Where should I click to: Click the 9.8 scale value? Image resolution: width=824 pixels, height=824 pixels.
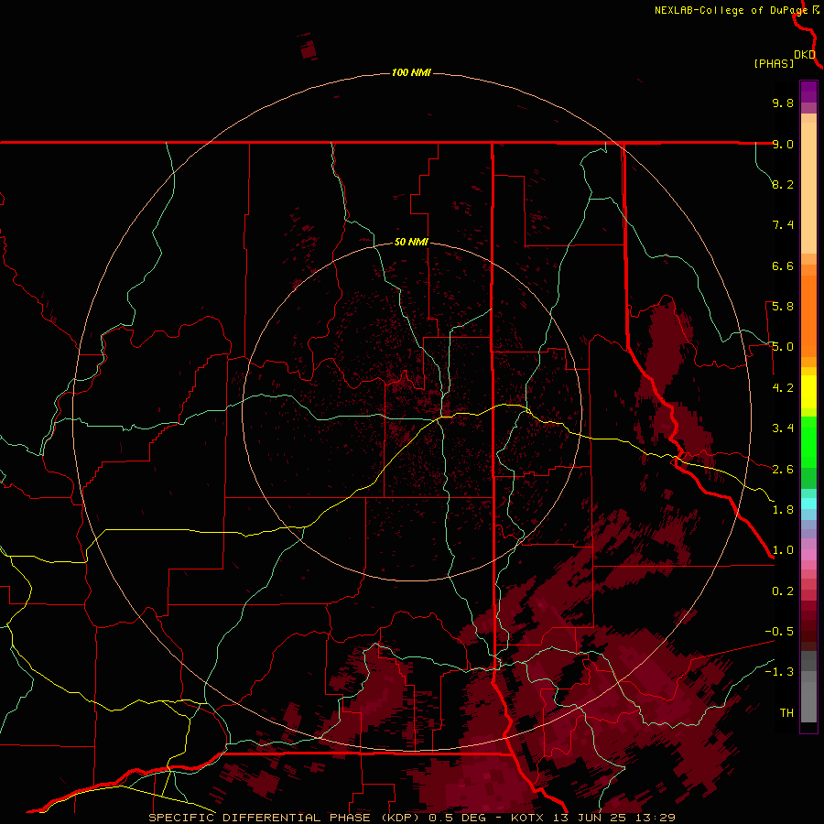pos(783,103)
